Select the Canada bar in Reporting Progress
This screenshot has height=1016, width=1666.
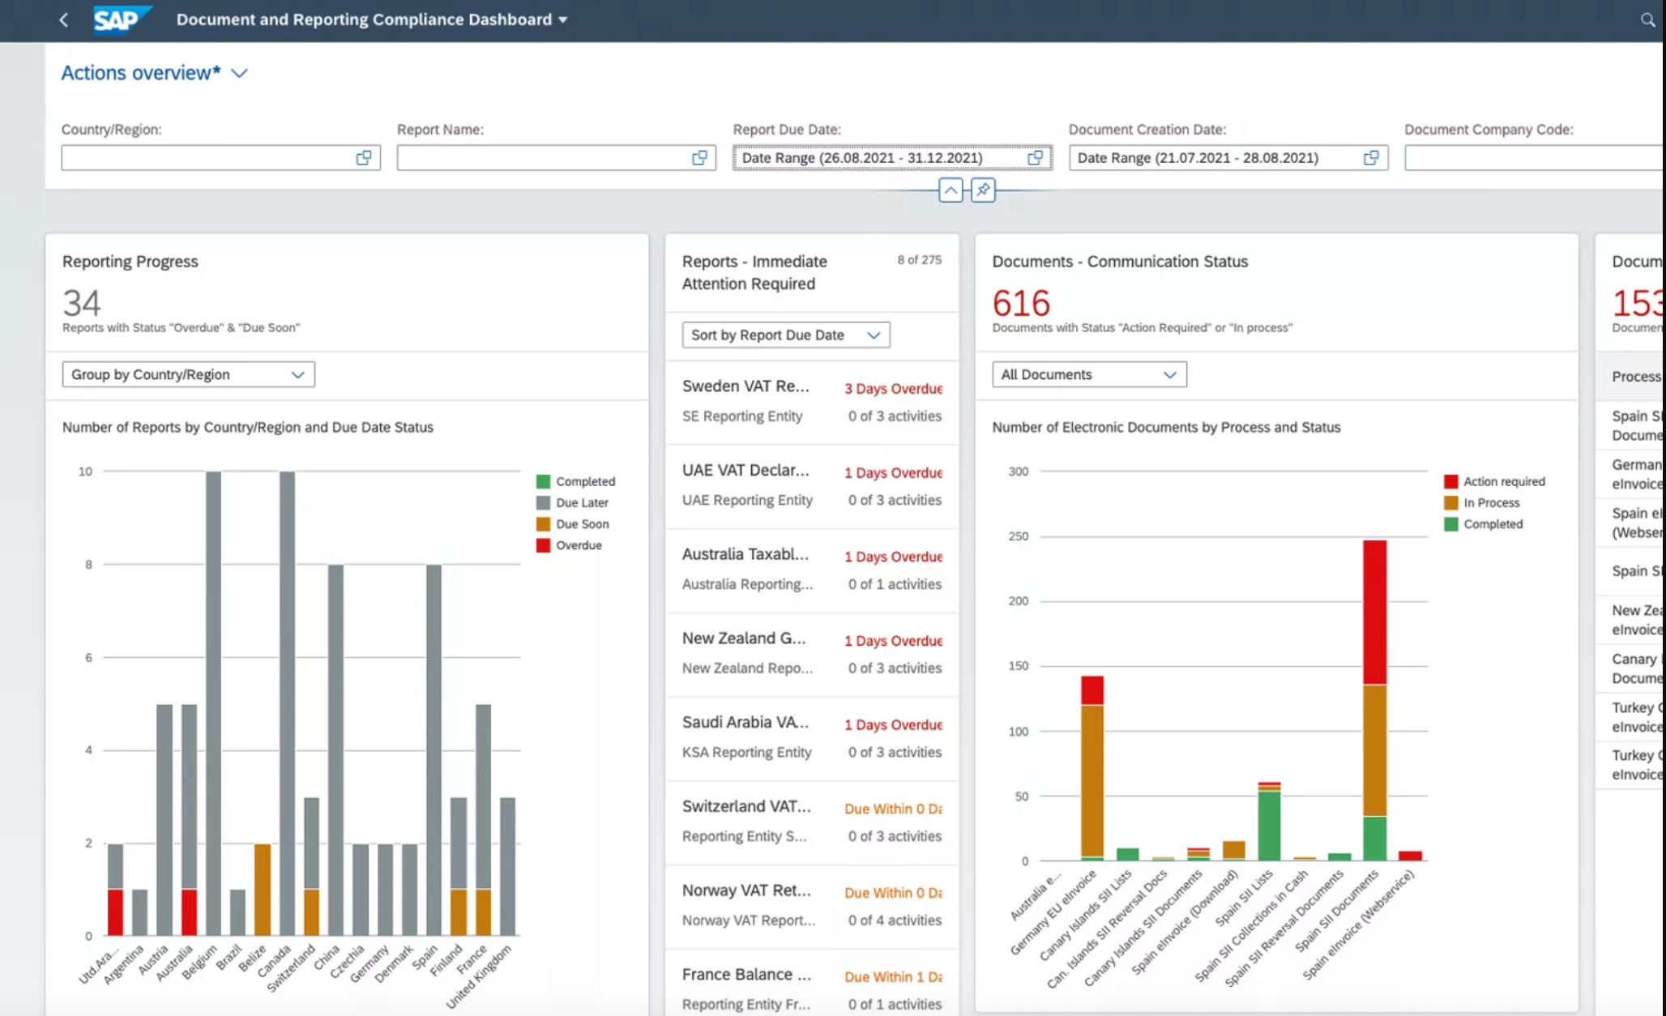287,703
